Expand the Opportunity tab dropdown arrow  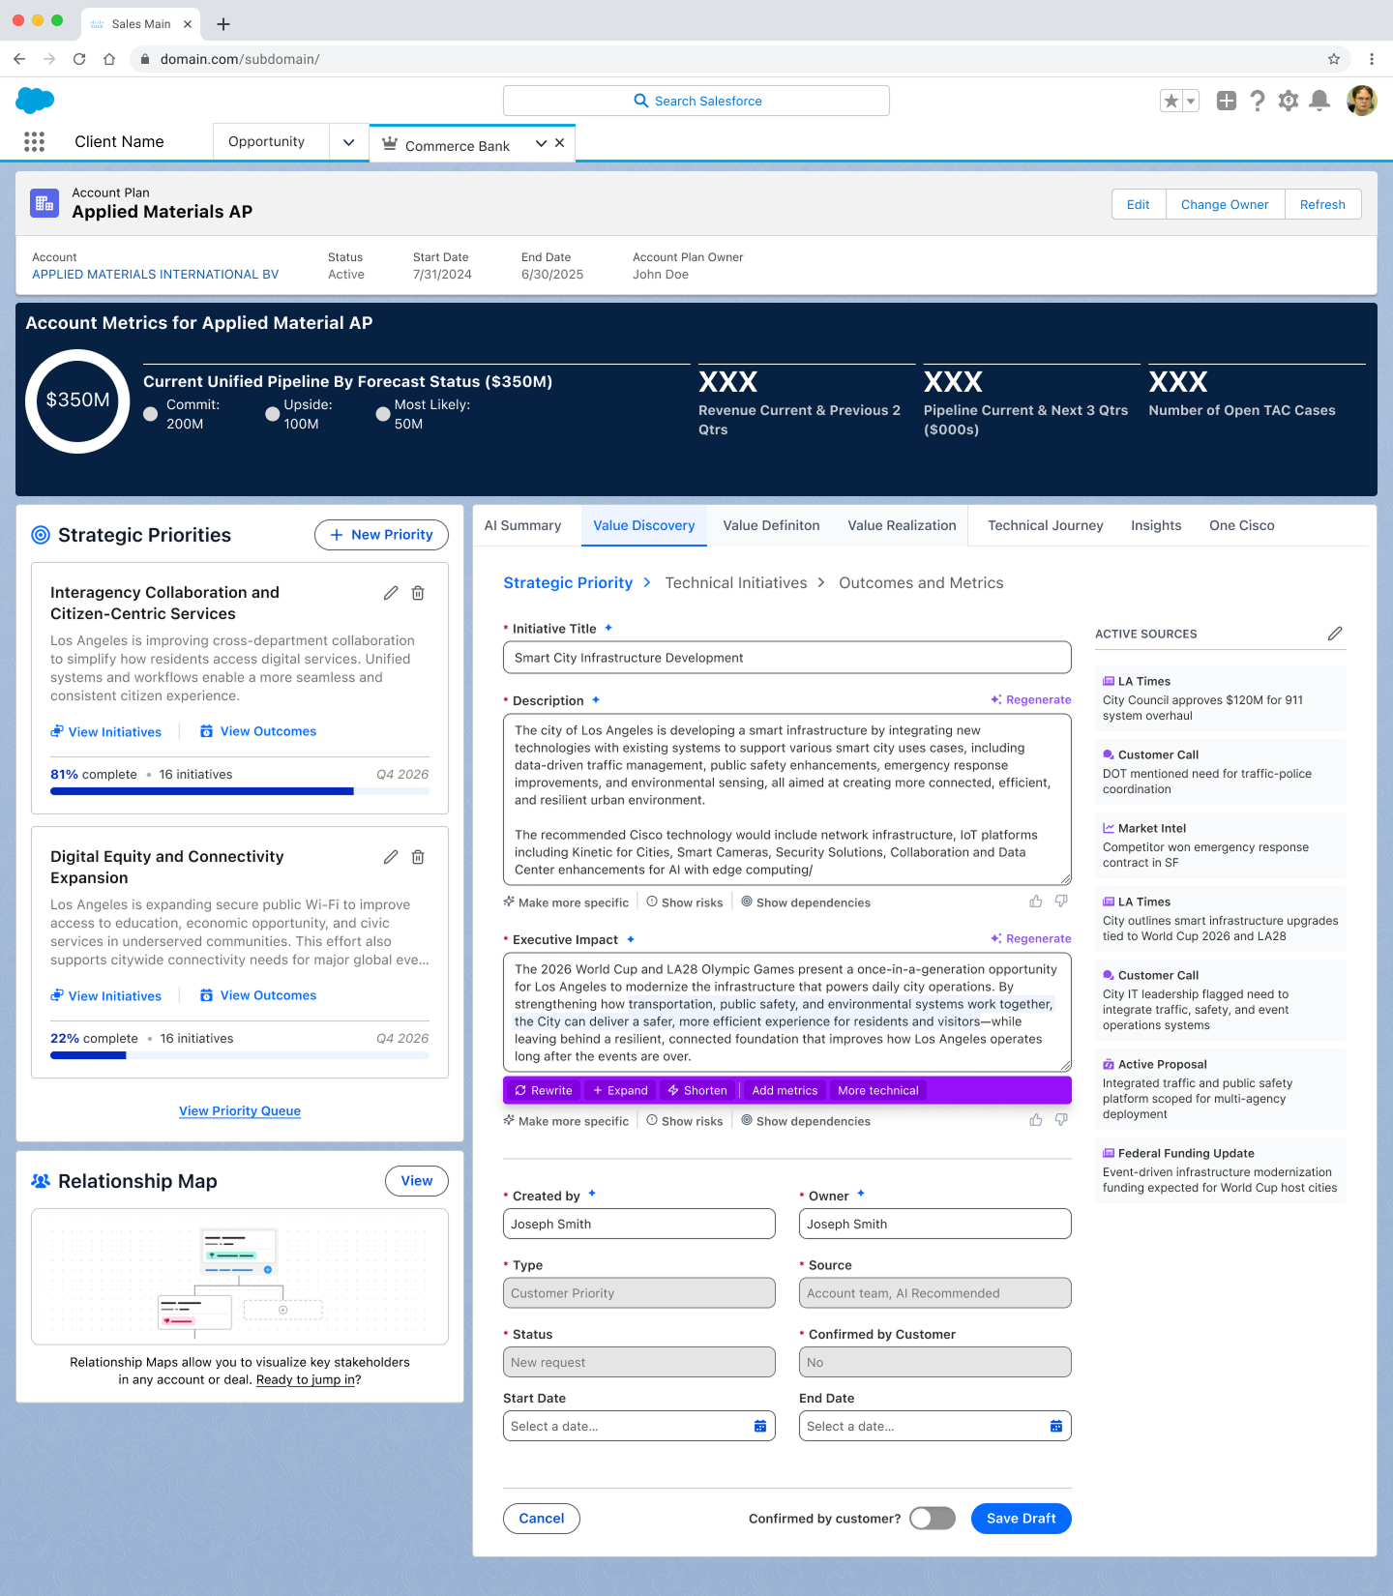(349, 142)
